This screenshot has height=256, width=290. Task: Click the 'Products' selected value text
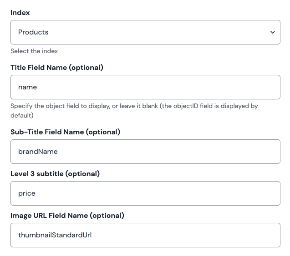pos(33,32)
